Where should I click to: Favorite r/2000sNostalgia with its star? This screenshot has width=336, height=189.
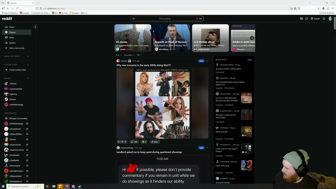pyautogui.click(x=27, y=124)
